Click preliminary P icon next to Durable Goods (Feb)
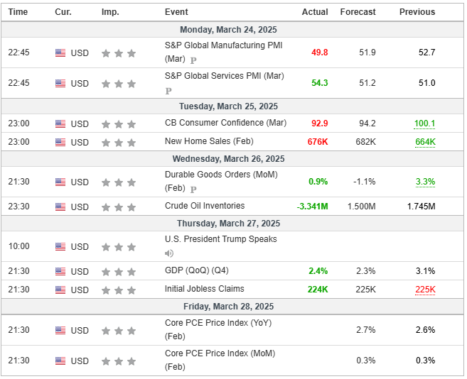 pos(193,189)
